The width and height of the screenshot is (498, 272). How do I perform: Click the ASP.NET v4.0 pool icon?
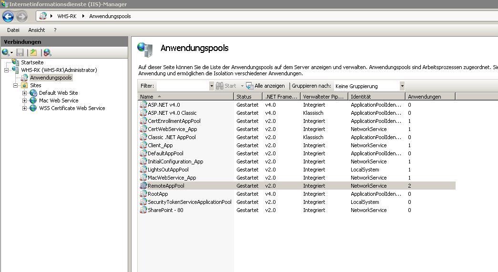[x=143, y=105]
